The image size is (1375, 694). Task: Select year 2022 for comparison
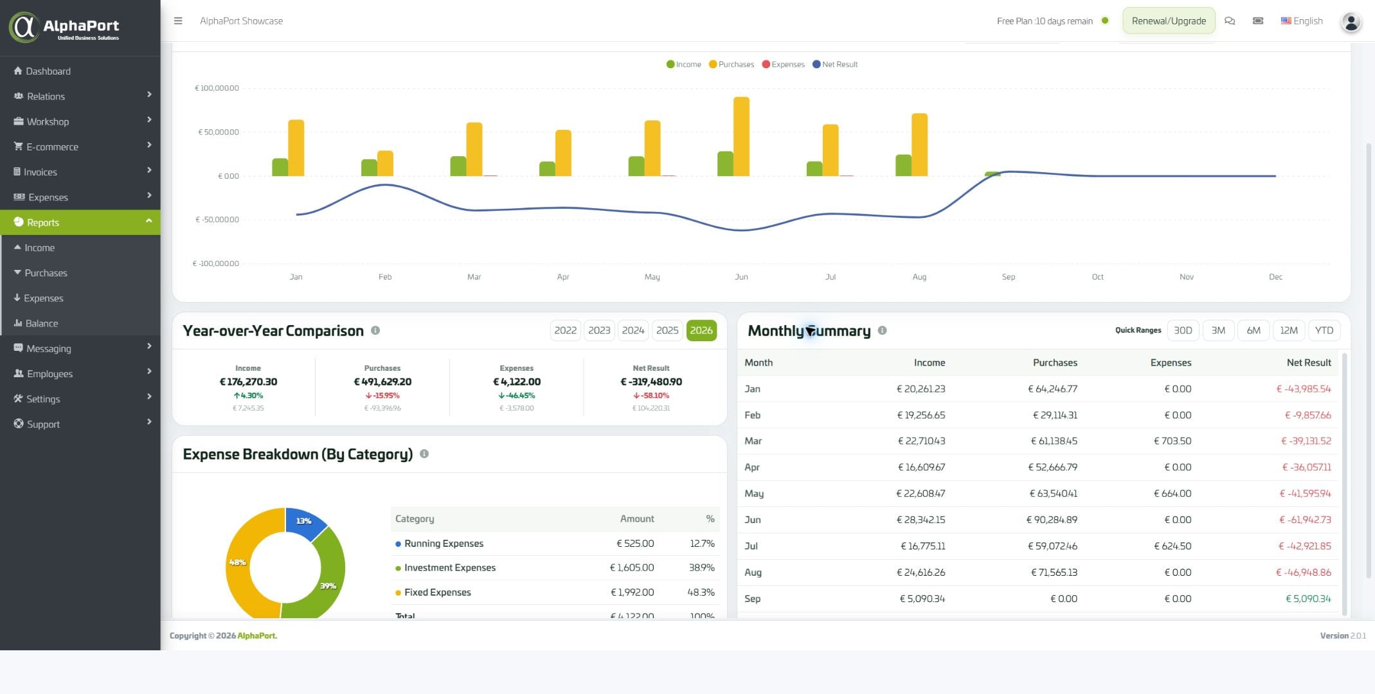(x=565, y=330)
